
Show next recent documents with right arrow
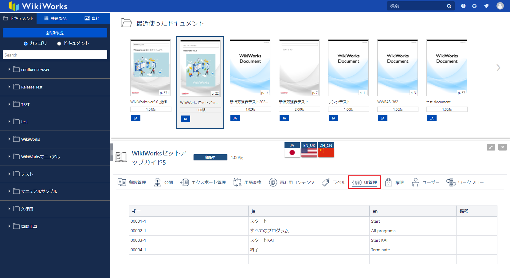(498, 68)
